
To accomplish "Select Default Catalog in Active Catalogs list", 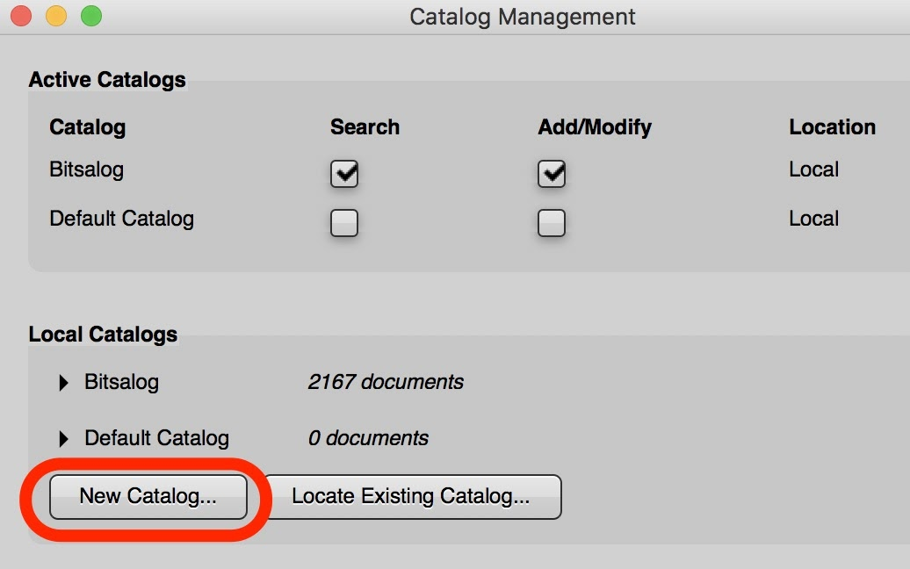I will pyautogui.click(x=122, y=219).
